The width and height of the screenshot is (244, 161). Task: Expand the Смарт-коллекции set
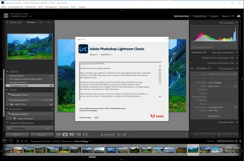[x=11, y=119]
